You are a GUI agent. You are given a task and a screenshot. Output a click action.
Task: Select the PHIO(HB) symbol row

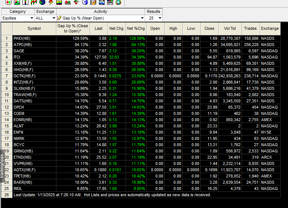point(141,38)
